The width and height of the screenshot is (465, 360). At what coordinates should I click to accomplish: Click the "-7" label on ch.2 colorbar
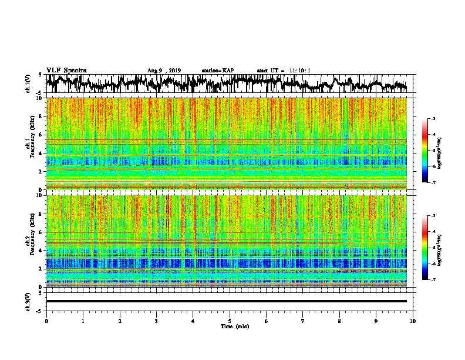coord(433,279)
